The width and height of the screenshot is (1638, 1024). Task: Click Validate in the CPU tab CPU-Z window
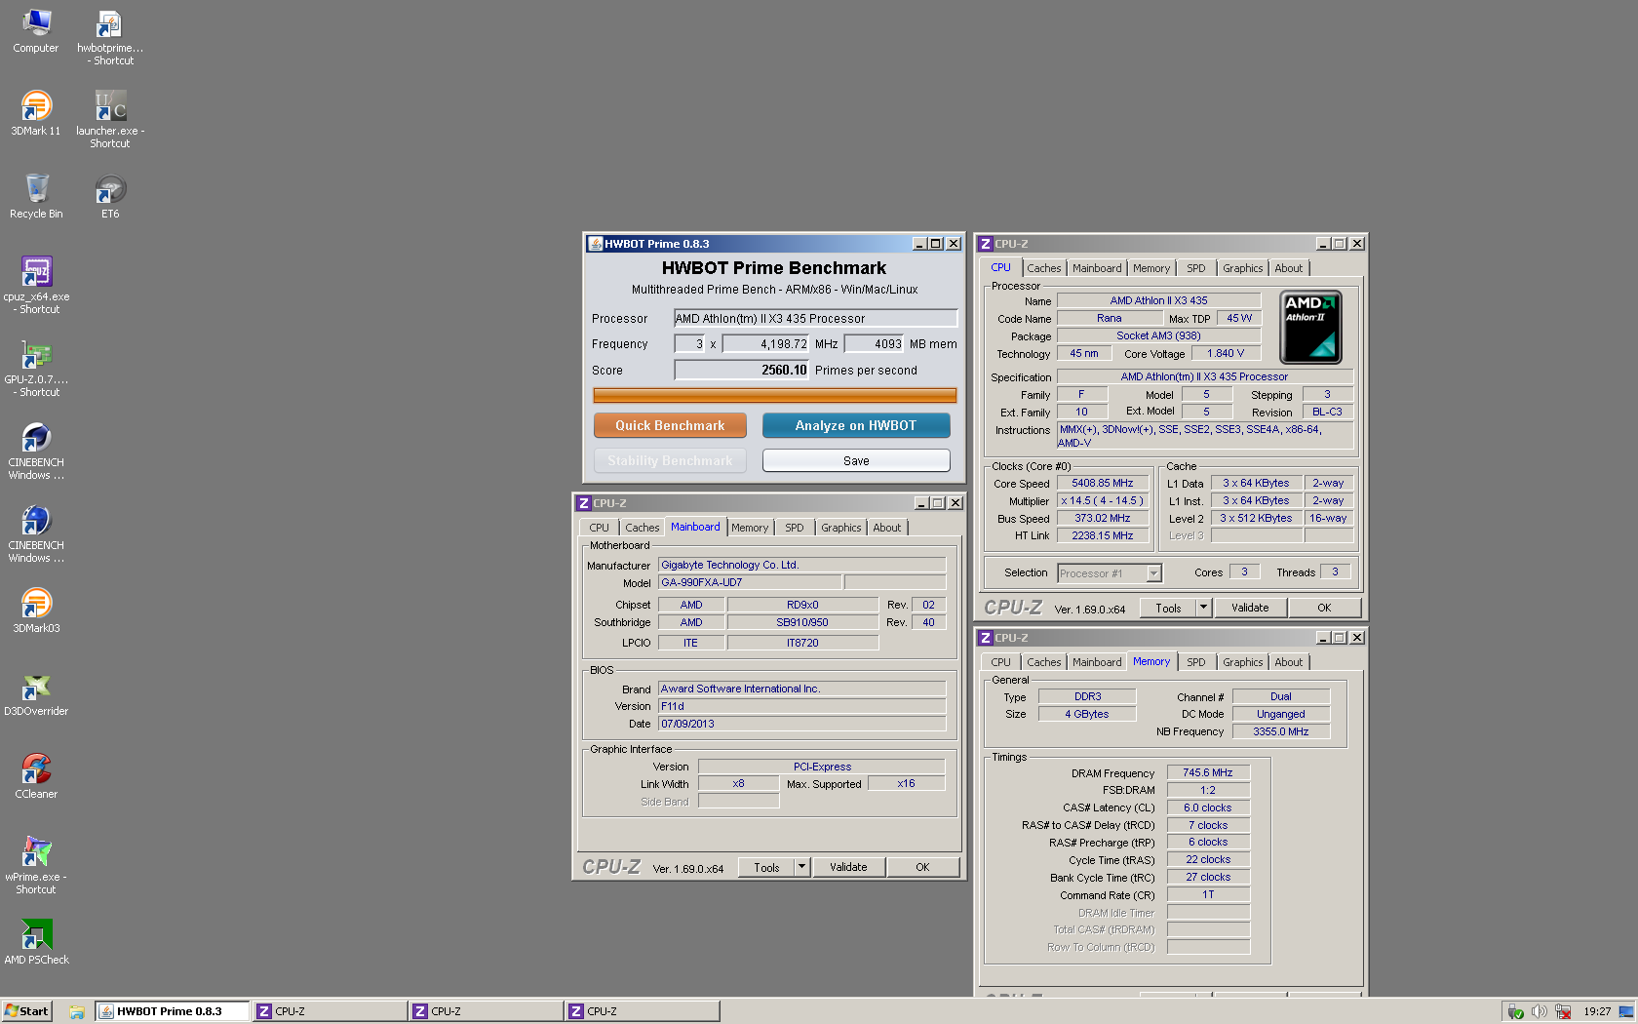[x=1250, y=608]
